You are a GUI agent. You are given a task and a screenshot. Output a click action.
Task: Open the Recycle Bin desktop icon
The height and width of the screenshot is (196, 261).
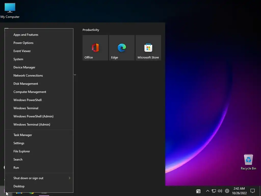[x=248, y=162]
